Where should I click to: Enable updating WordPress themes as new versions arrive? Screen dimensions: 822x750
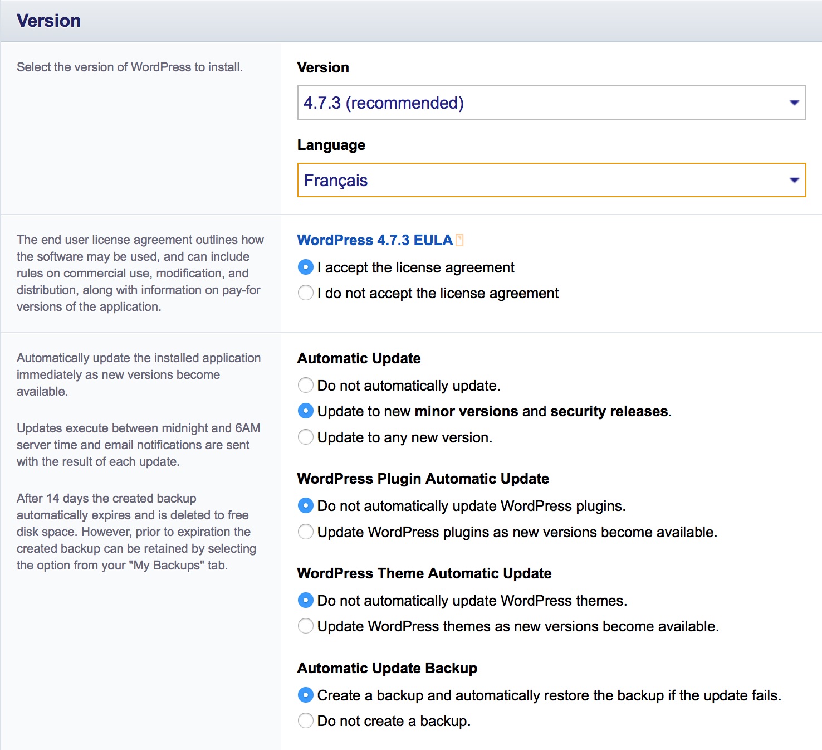[x=306, y=626]
